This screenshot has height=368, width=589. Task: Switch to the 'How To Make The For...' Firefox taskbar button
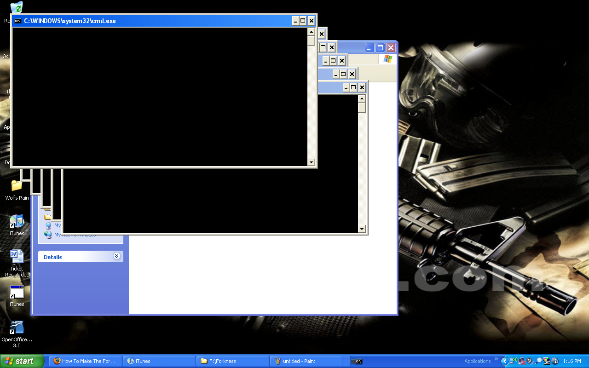86,361
